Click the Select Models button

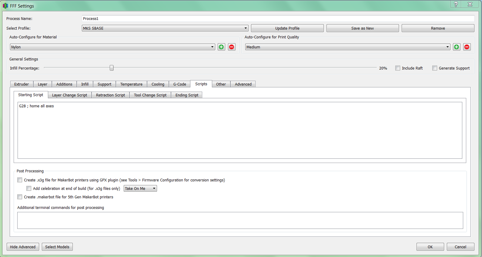pos(57,247)
